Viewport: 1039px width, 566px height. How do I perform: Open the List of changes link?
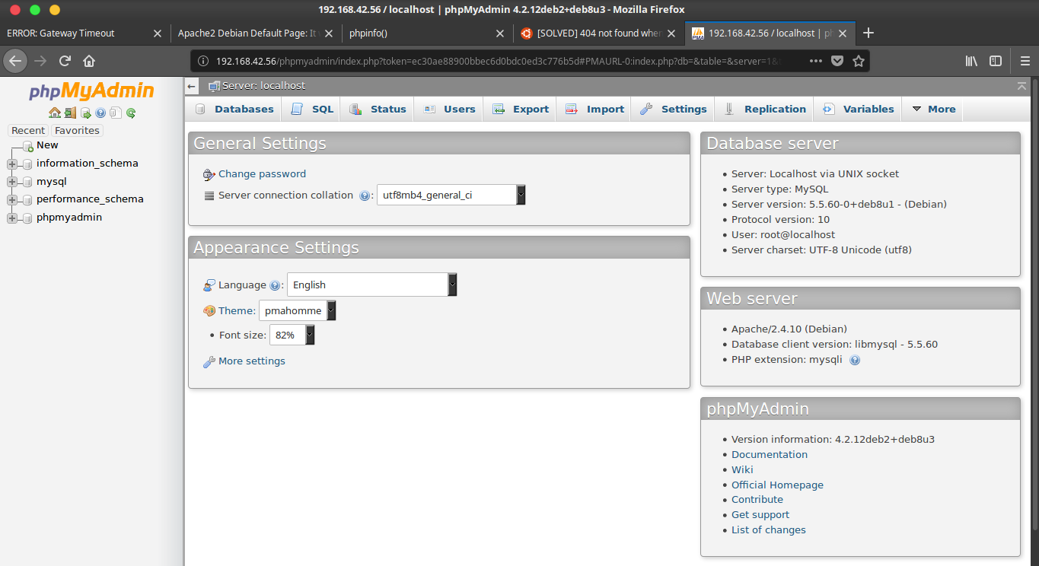click(x=769, y=530)
